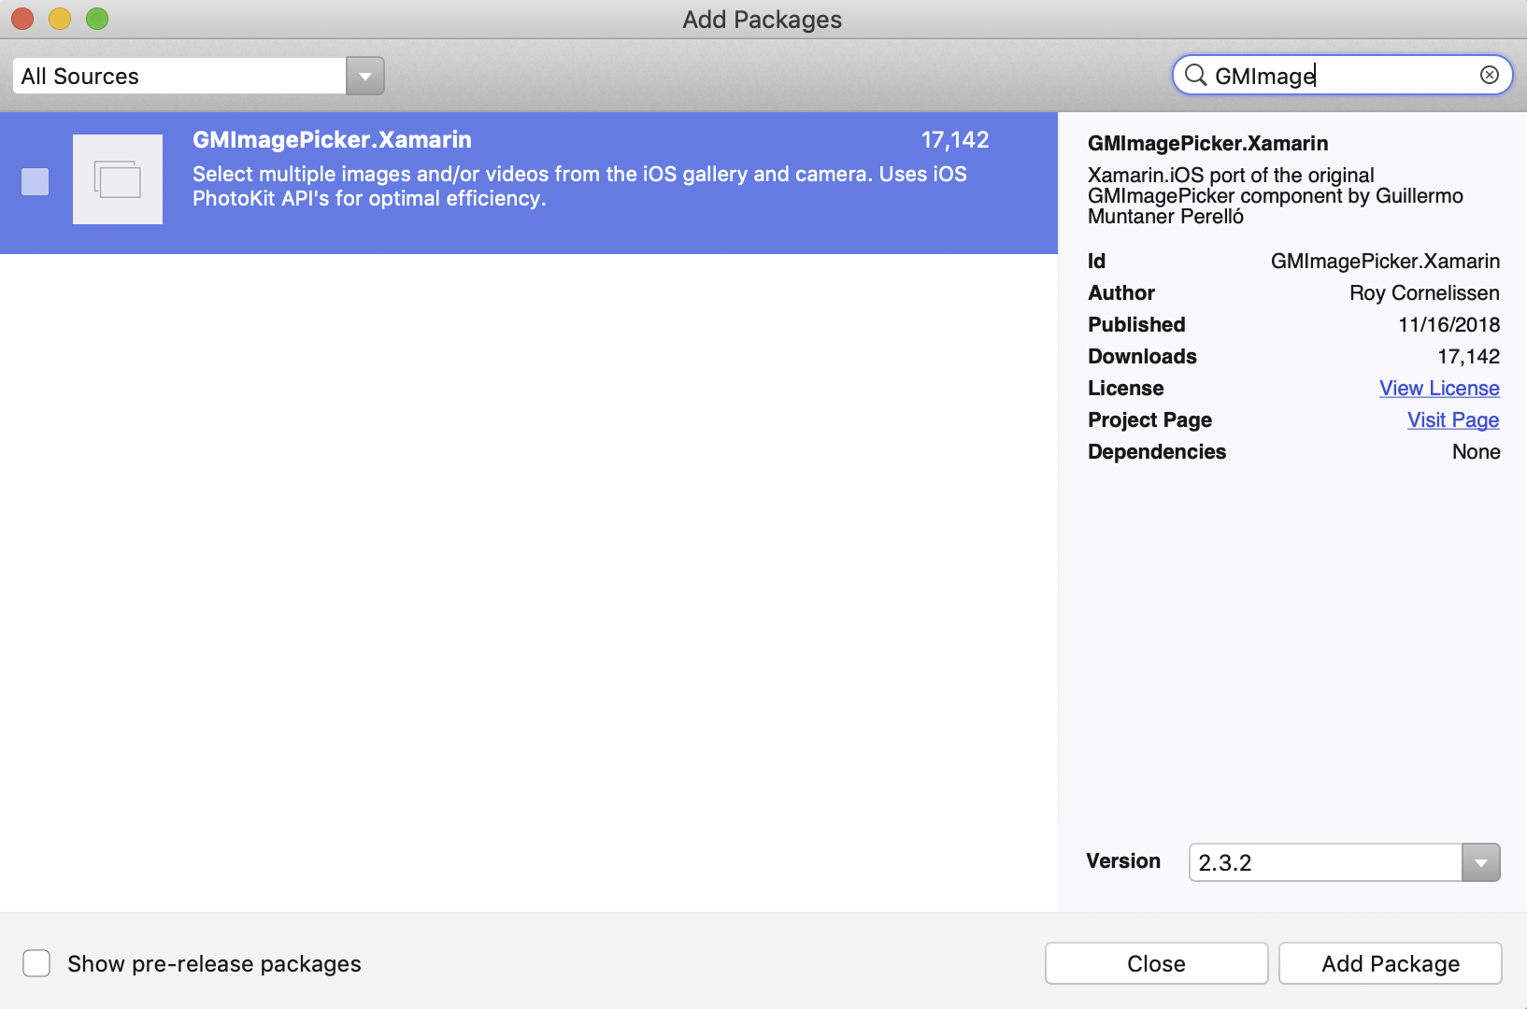Viewport: 1527px width, 1009px height.
Task: Click the 11/16/2018 published date
Action: pos(1449,324)
